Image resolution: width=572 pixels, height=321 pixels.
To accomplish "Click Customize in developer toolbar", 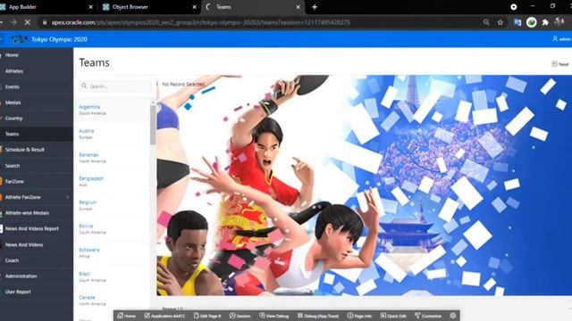I will tap(428, 316).
